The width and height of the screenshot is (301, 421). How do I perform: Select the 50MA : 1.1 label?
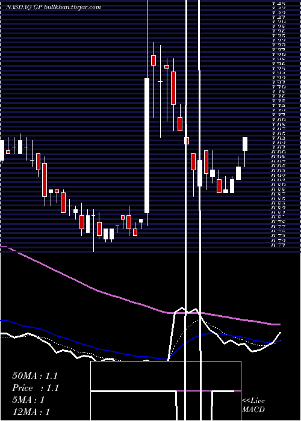pyautogui.click(x=35, y=376)
